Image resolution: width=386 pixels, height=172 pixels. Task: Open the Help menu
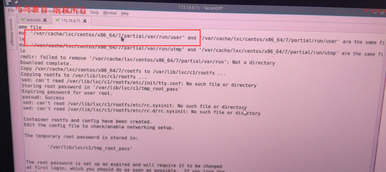tap(125, 13)
